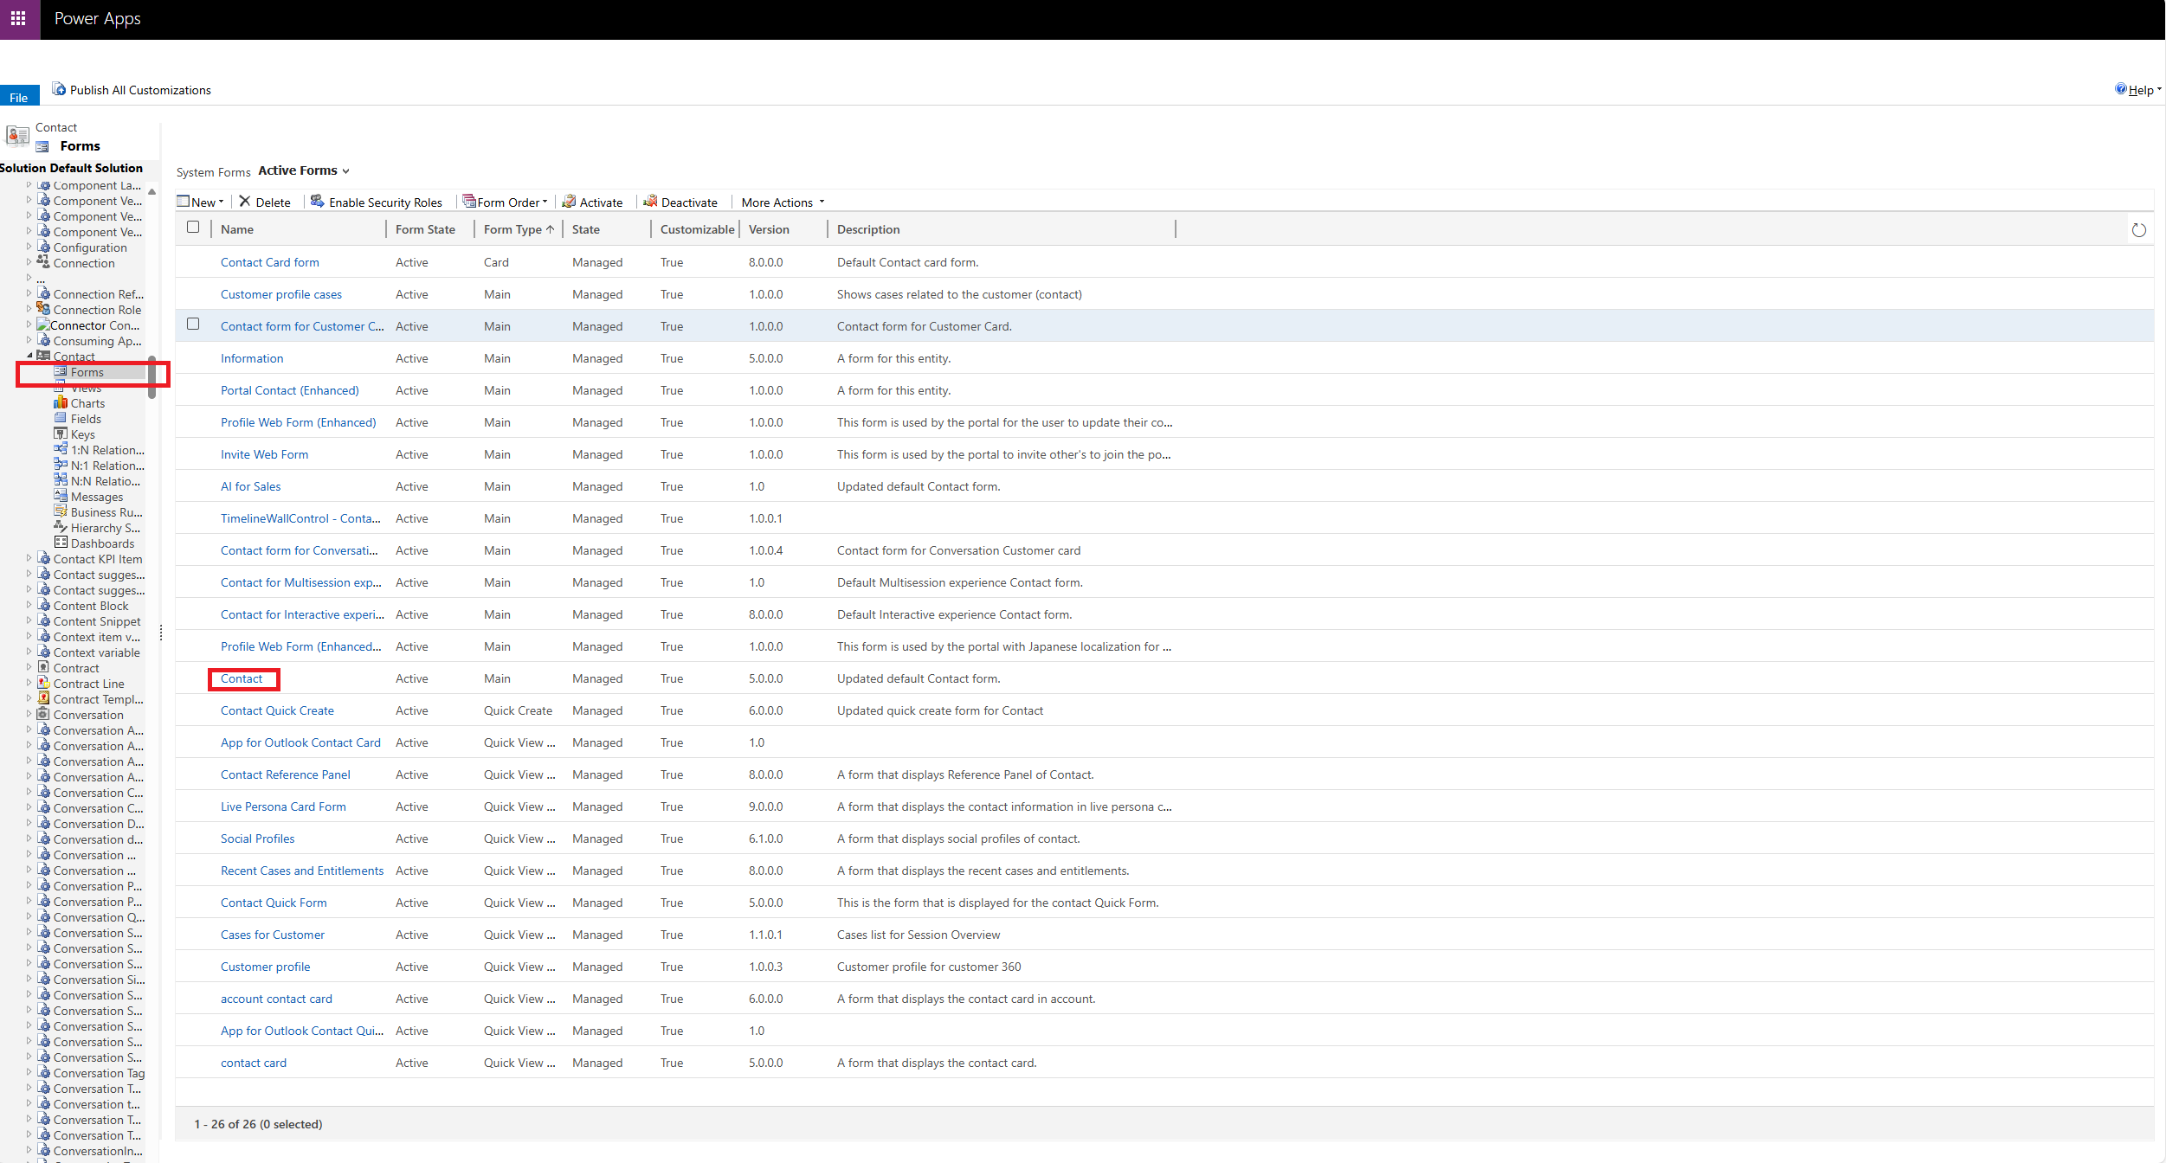Open the Contact Quick Create form link

coord(277,710)
